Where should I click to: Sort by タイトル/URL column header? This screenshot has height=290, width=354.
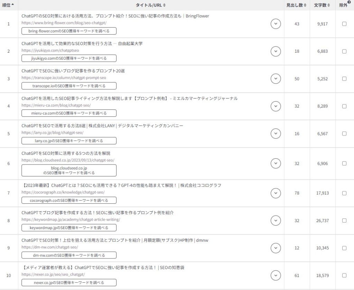(x=151, y=5)
